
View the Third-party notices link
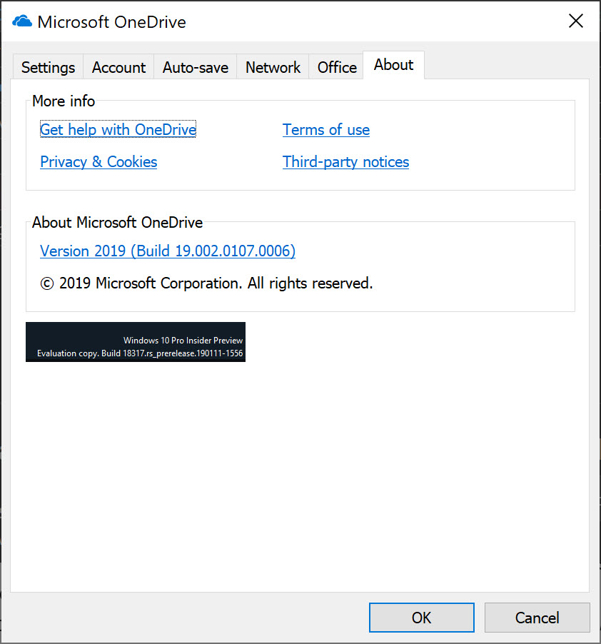click(x=345, y=162)
